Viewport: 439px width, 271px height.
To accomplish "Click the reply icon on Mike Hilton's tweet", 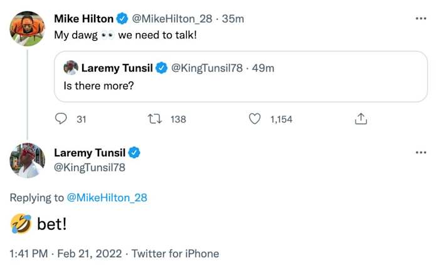I will (61, 119).
